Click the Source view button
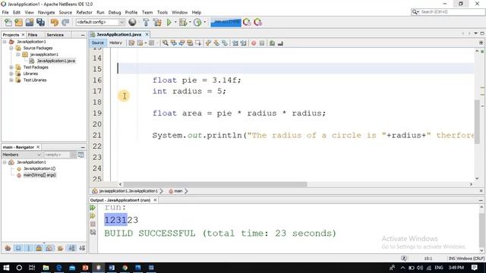 pyautogui.click(x=98, y=42)
